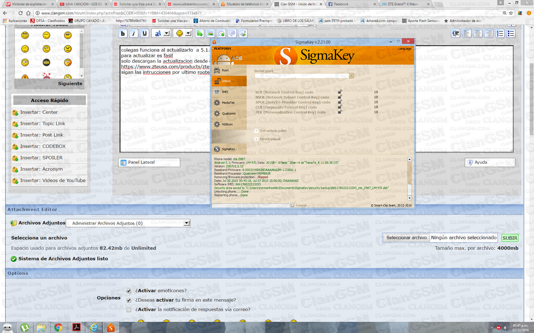534x333 pixels.
Task: Open the Language menu in SigmaKey
Action: click(405, 49)
